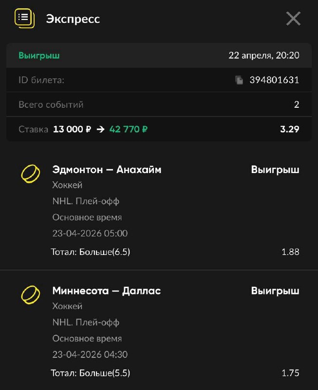Viewport: 318px width, 390px height.
Task: Close the Express bet slip
Action: tap(293, 19)
